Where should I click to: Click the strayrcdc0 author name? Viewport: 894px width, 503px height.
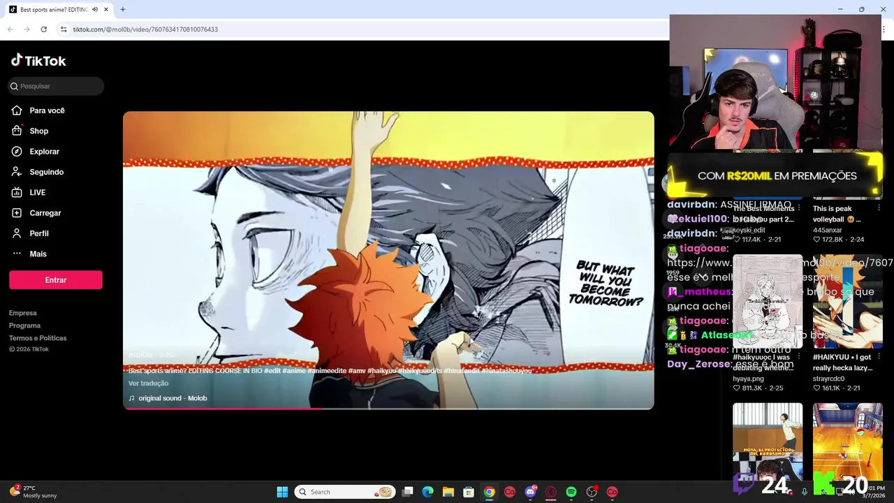pyautogui.click(x=829, y=379)
